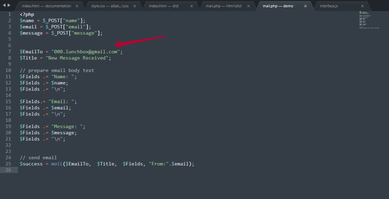Close the active mail.php — demo tab
The image size is (389, 199).
(x=305, y=6)
